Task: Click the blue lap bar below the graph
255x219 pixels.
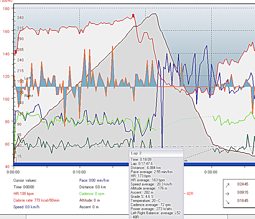Action: [72, 164]
